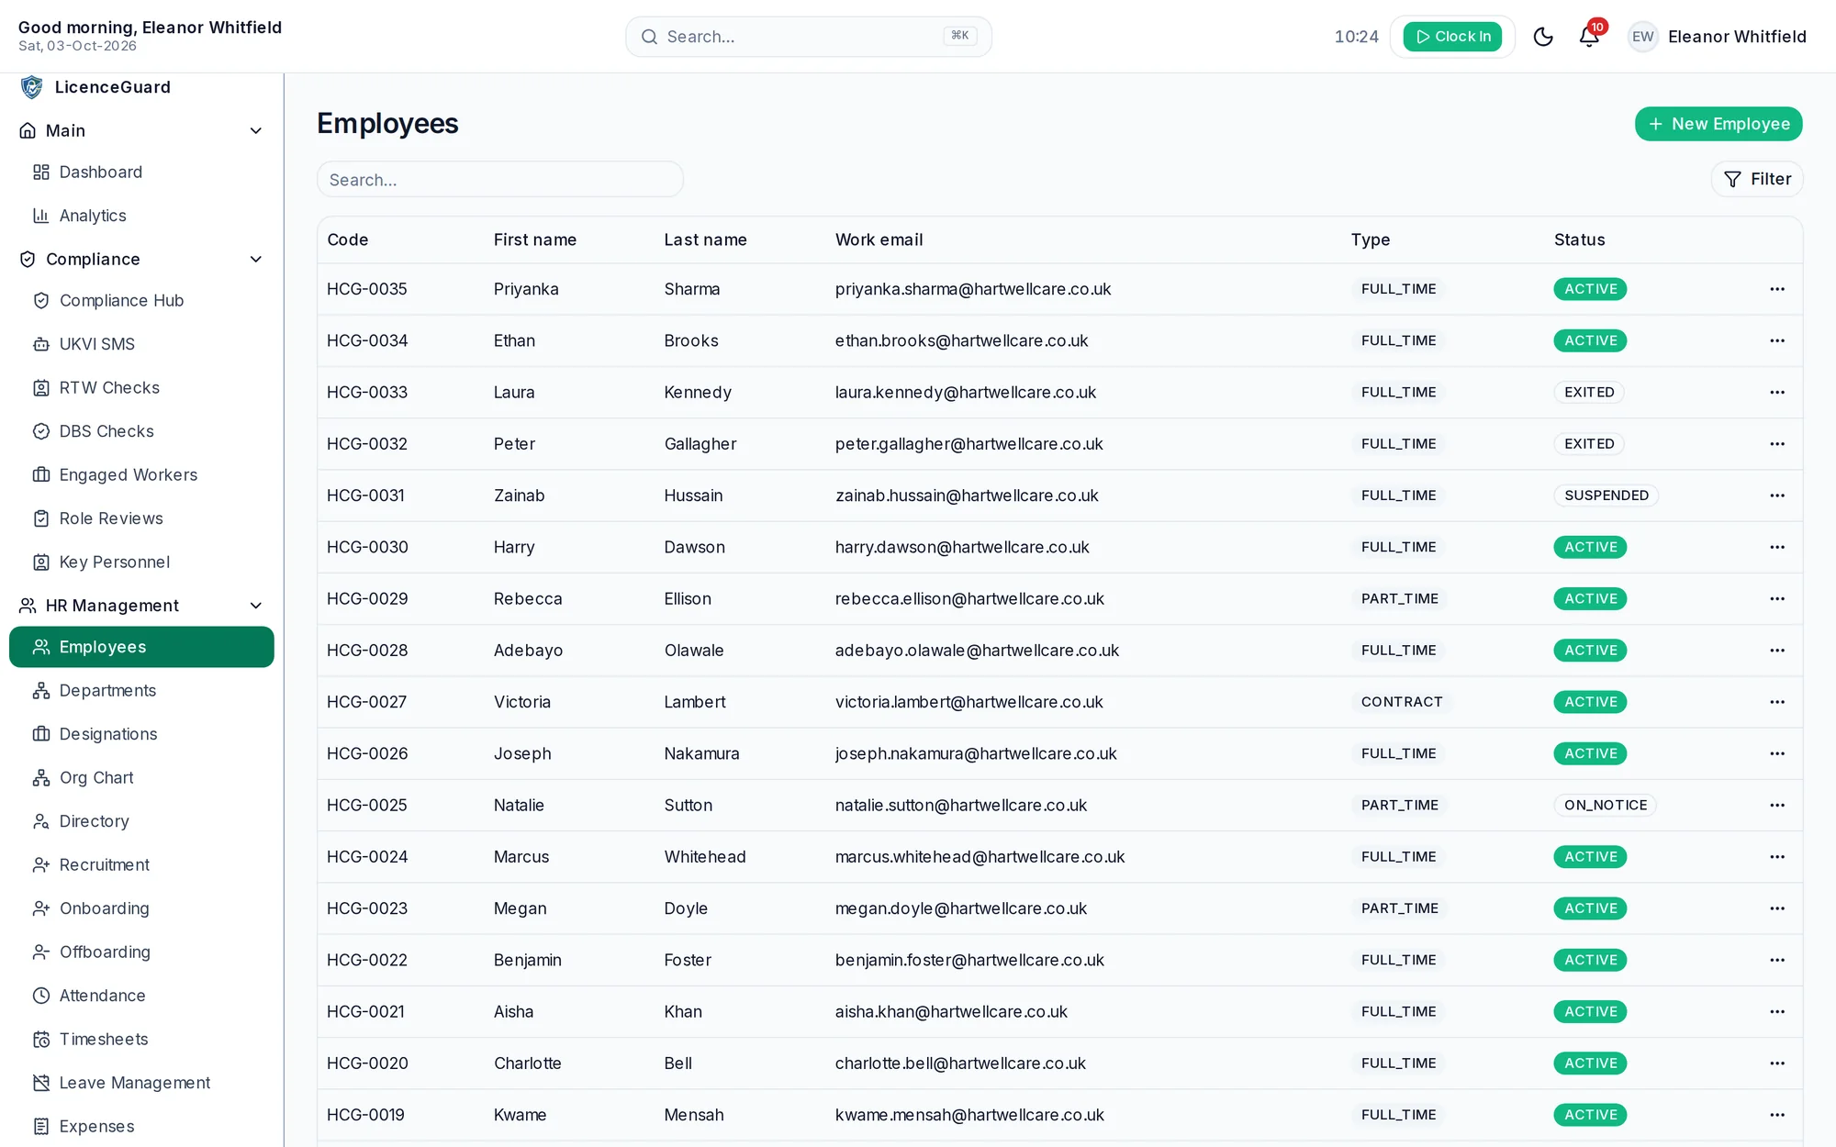Viewport: 1836px width, 1147px height.
Task: Open row actions for Ethan Brooks
Action: tap(1777, 340)
